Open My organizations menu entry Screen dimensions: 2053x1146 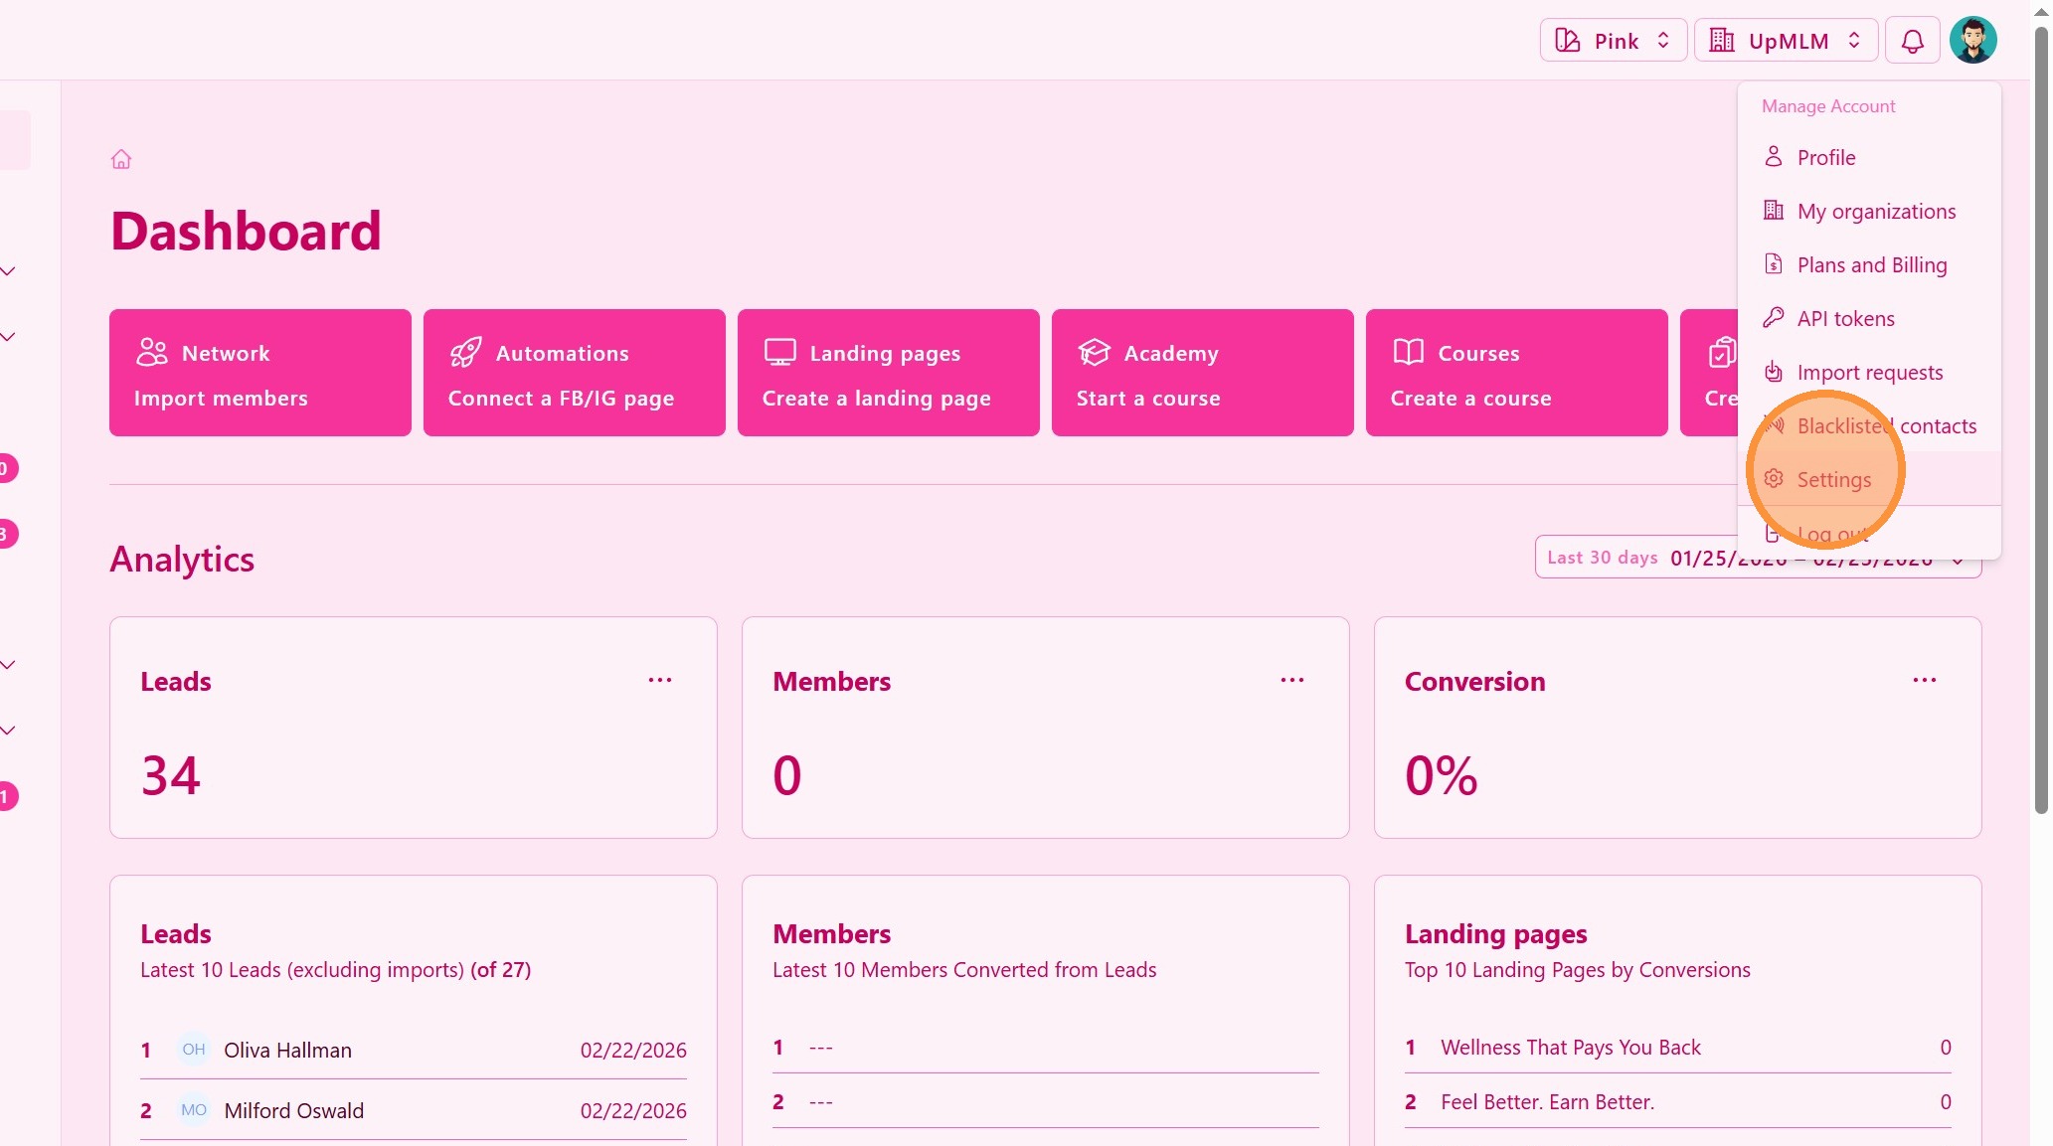tap(1875, 211)
